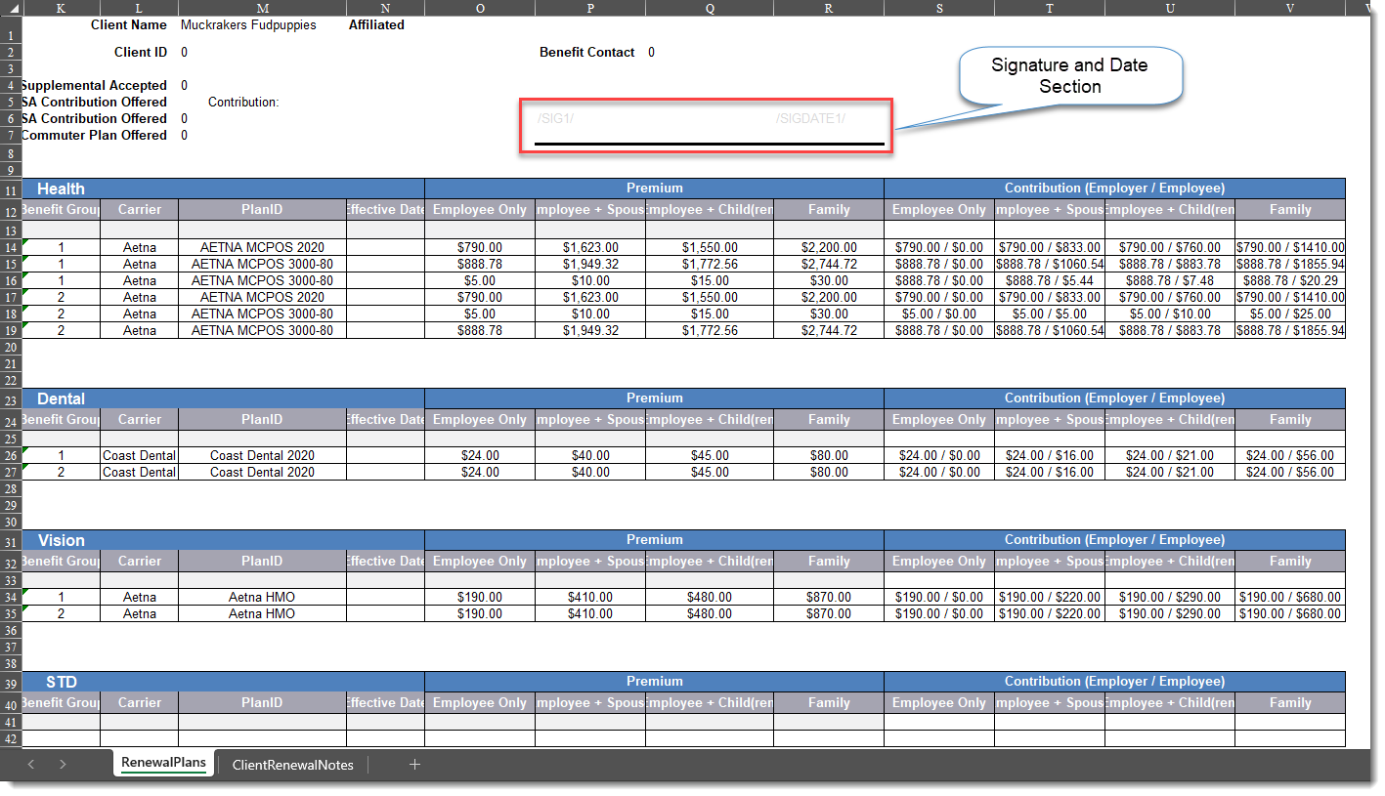Select the Coast Dental carrier cell in row 26
This screenshot has height=796, width=1385.
coord(140,456)
